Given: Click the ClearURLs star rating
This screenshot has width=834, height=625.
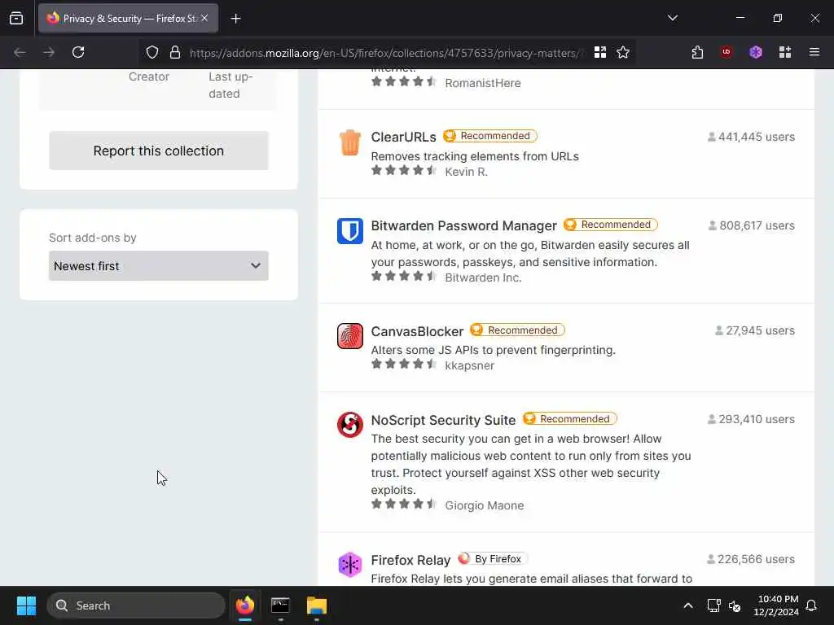Looking at the screenshot, I should (x=404, y=171).
